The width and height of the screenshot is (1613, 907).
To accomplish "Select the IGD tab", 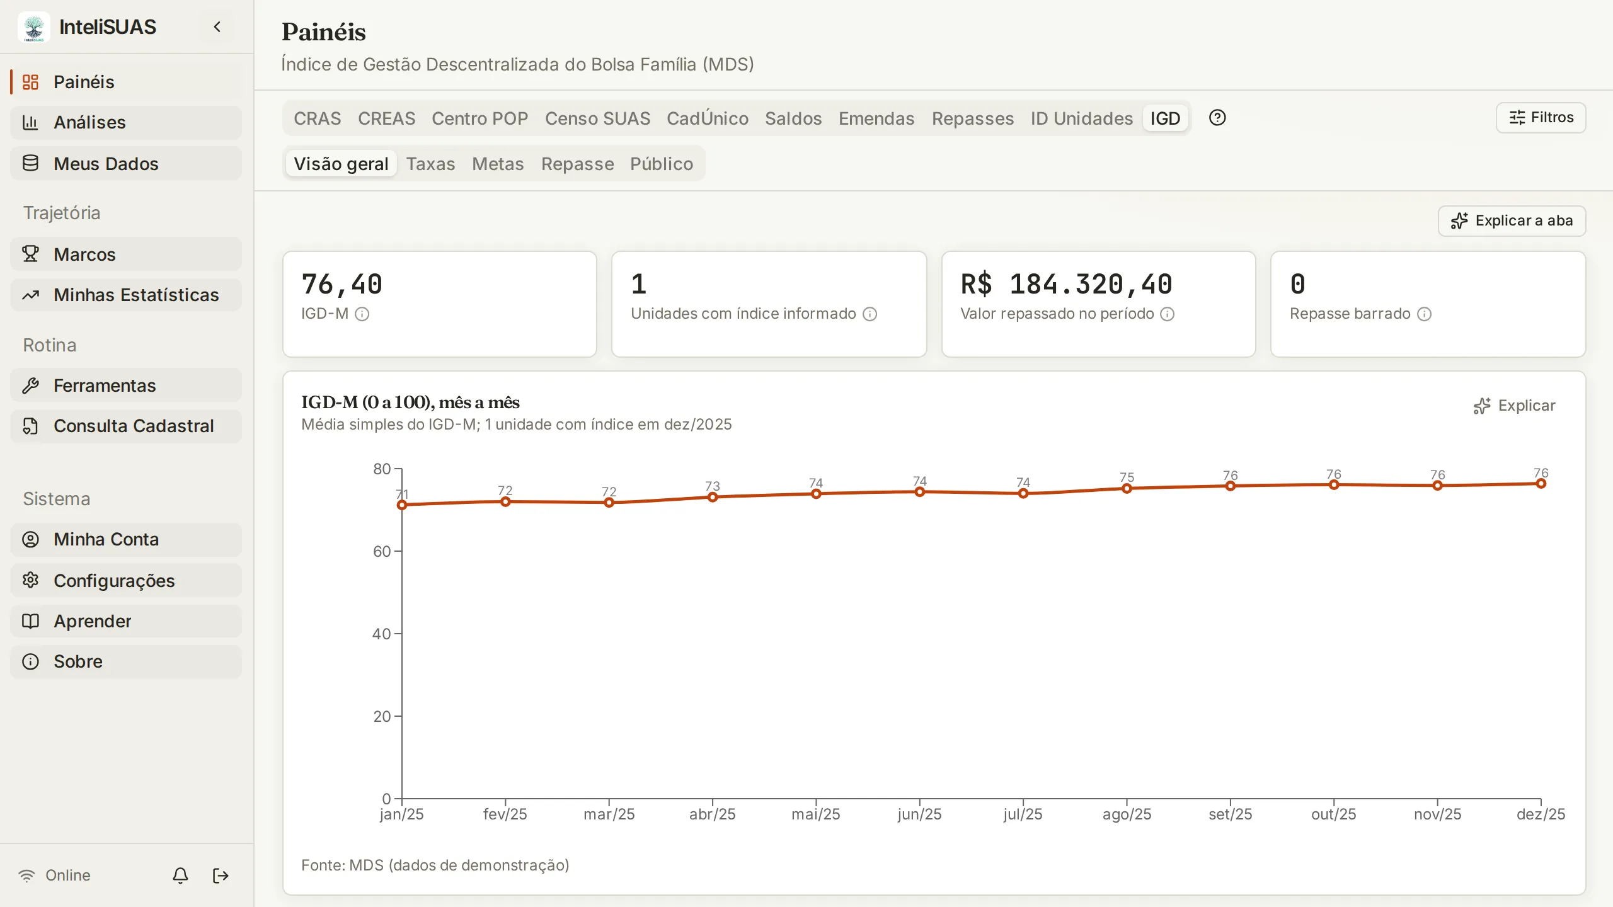I will [1165, 118].
